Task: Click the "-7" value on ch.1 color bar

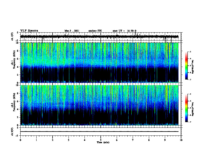Action: pos(190,80)
